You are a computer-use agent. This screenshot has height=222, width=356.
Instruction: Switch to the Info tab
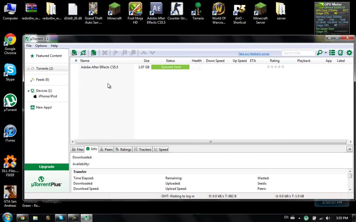[91, 149]
